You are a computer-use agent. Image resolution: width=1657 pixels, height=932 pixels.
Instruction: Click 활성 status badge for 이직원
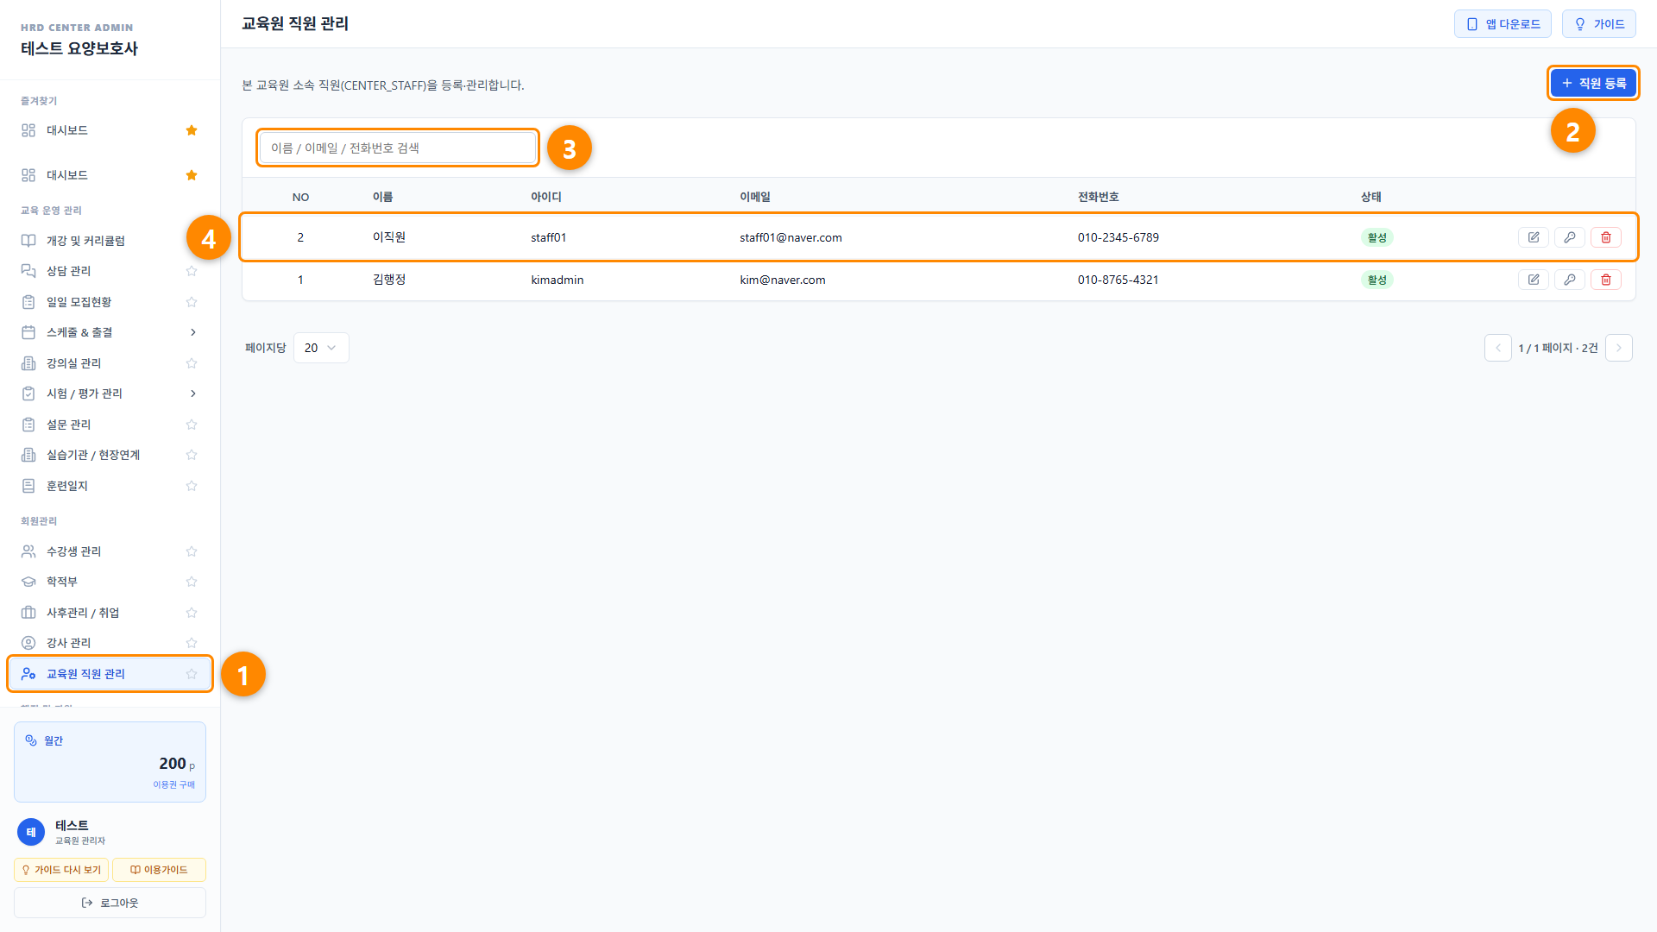[x=1377, y=237]
